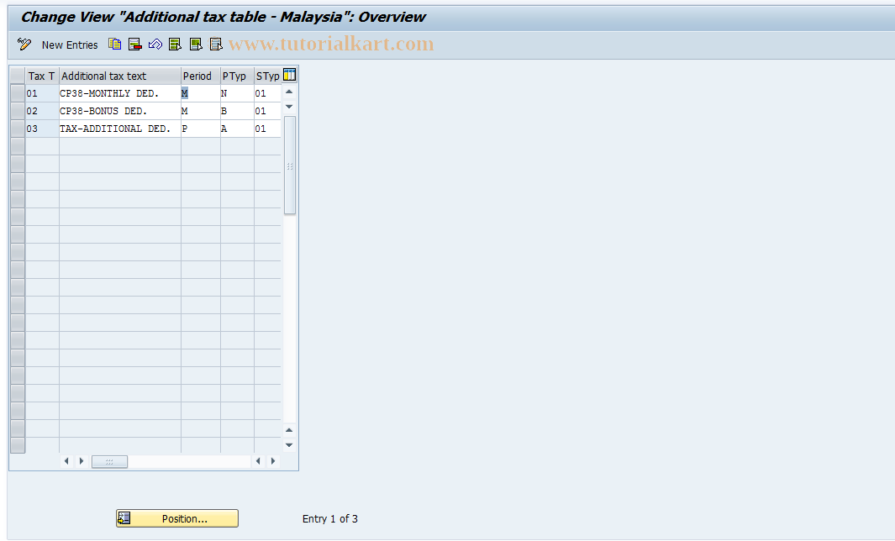
Task: Click the STyp column header
Action: tap(268, 76)
